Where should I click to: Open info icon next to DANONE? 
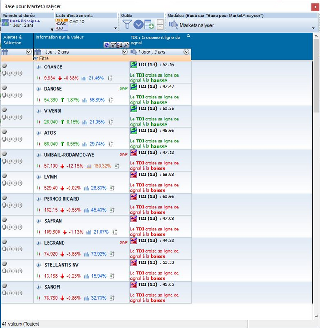click(x=38, y=89)
